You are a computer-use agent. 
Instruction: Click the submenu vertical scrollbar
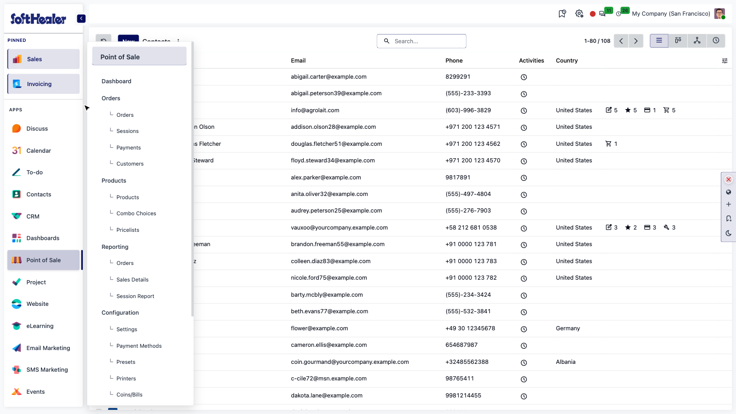click(x=192, y=179)
